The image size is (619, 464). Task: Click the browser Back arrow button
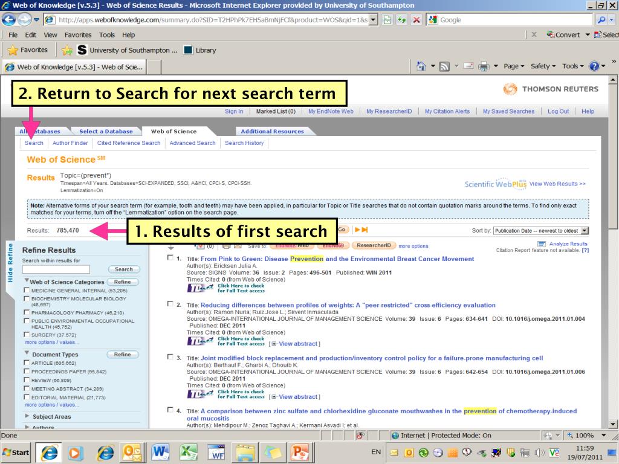[x=8, y=19]
